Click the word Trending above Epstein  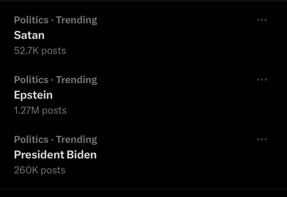click(x=77, y=80)
